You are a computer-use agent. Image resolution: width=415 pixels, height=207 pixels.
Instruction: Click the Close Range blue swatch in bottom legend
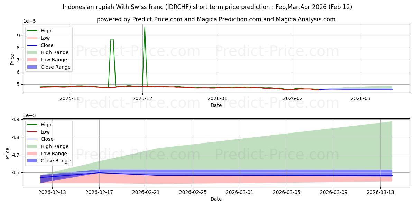point(33,161)
